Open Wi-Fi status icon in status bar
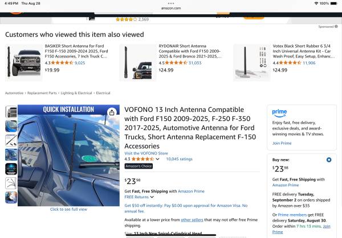The height and width of the screenshot is (238, 342). (316, 3)
